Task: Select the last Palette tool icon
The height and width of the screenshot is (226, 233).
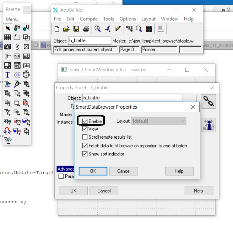Action: pos(8,141)
